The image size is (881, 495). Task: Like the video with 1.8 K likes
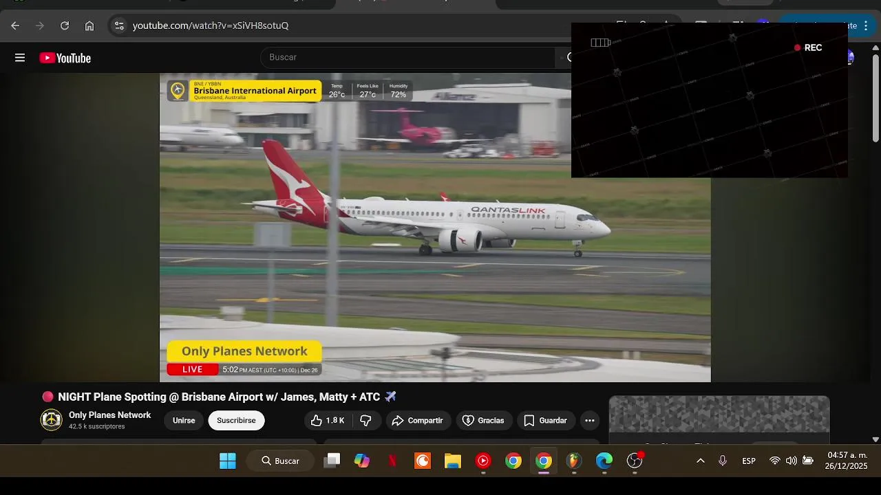tap(327, 420)
